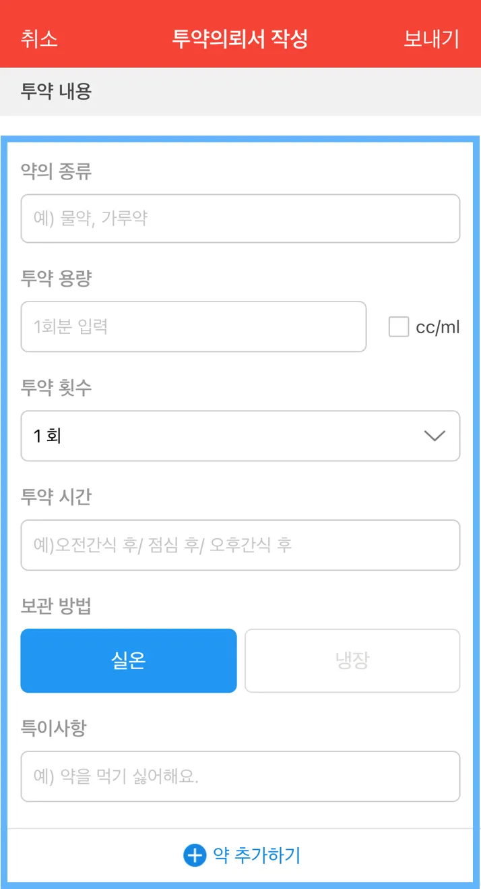Click the cc/ml label text

pyautogui.click(x=437, y=327)
